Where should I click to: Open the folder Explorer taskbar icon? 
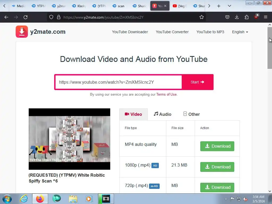pyautogui.click(x=73, y=199)
